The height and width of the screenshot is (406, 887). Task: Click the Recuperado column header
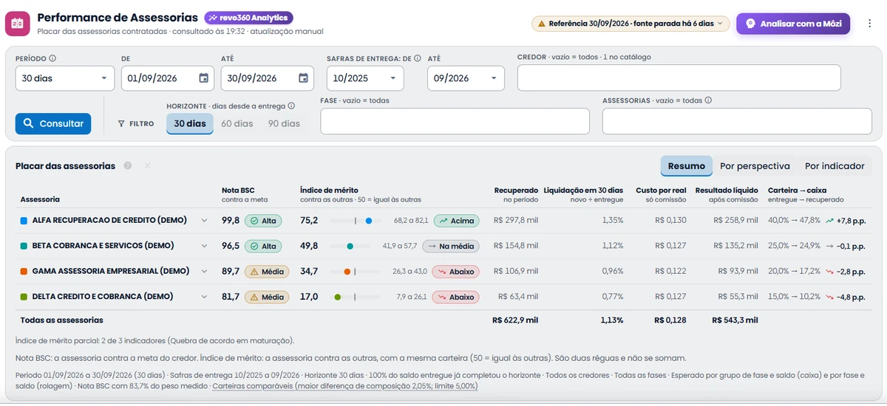pos(516,190)
